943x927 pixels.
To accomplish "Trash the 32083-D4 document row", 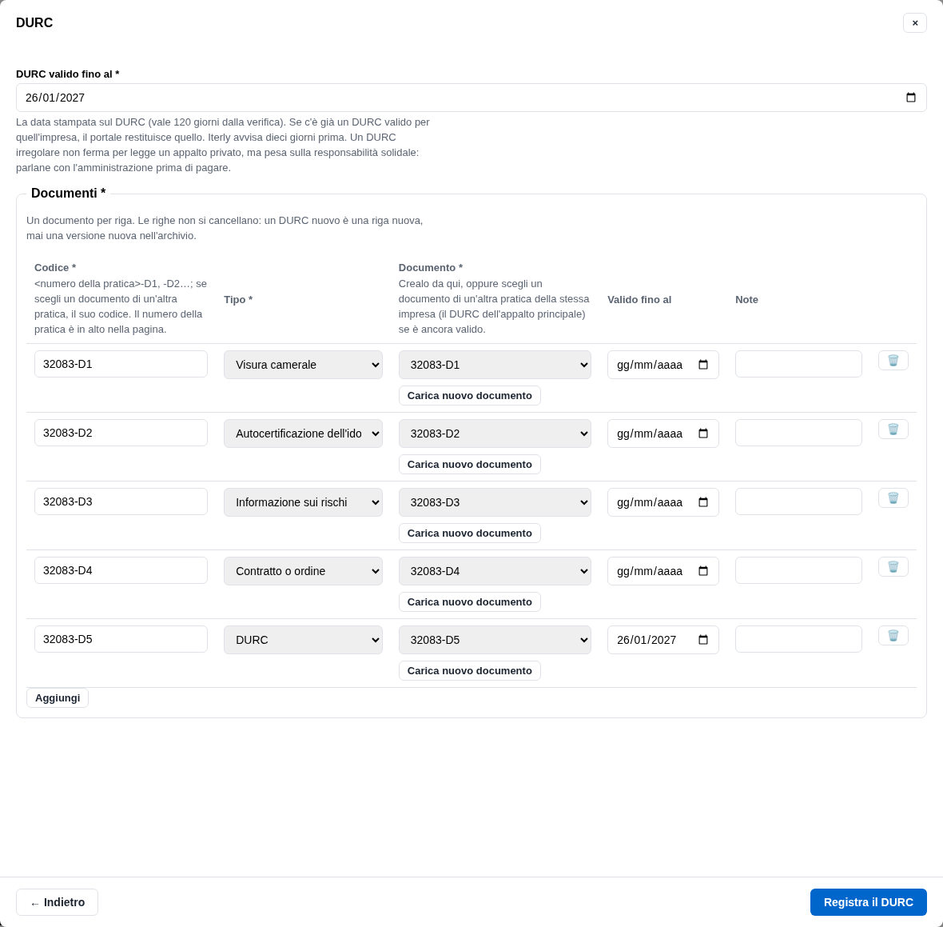I will [893, 566].
